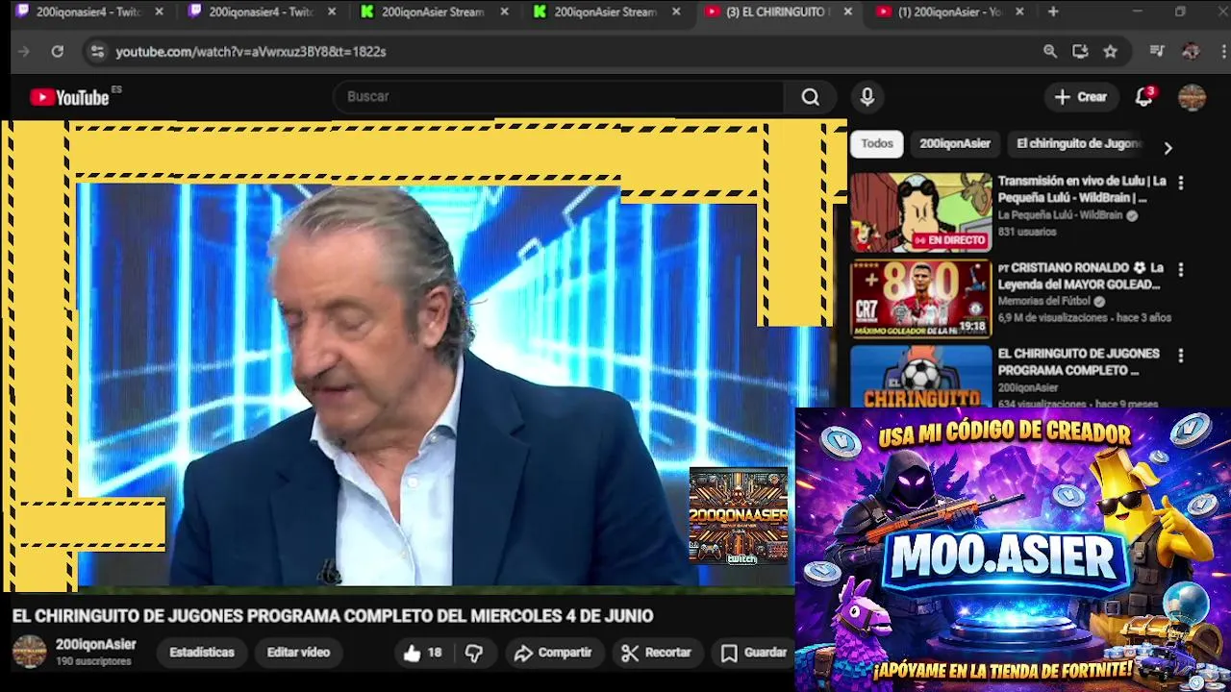Open the options menu for Cristiano Ronaldo video

(1181, 270)
